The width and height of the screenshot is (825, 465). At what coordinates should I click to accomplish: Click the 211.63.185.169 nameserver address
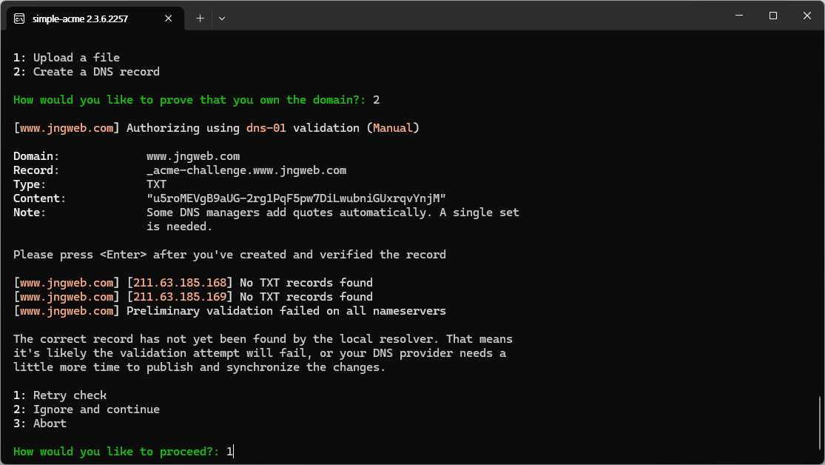pyautogui.click(x=179, y=297)
